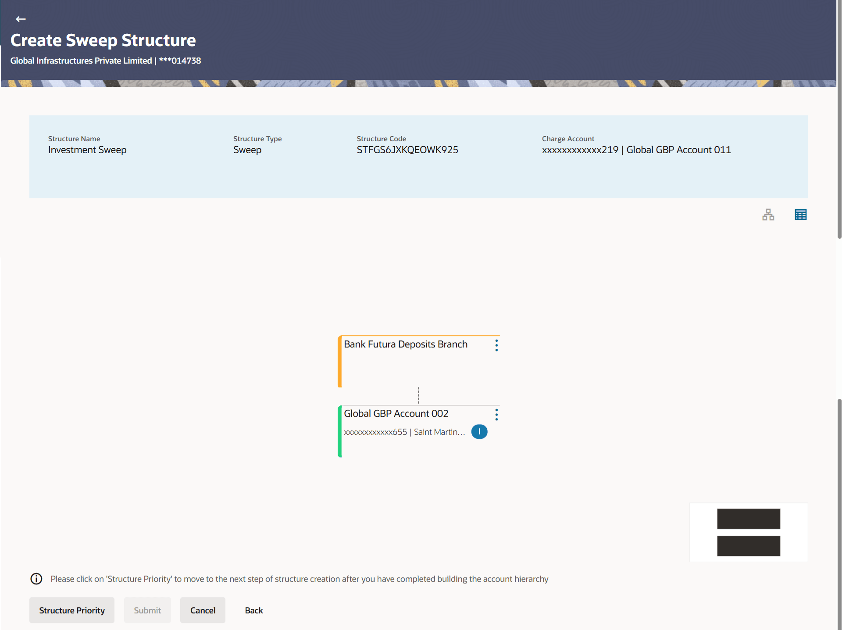Click the blue 'I' badge on account node
Screen dimensions: 842x630
coord(479,432)
